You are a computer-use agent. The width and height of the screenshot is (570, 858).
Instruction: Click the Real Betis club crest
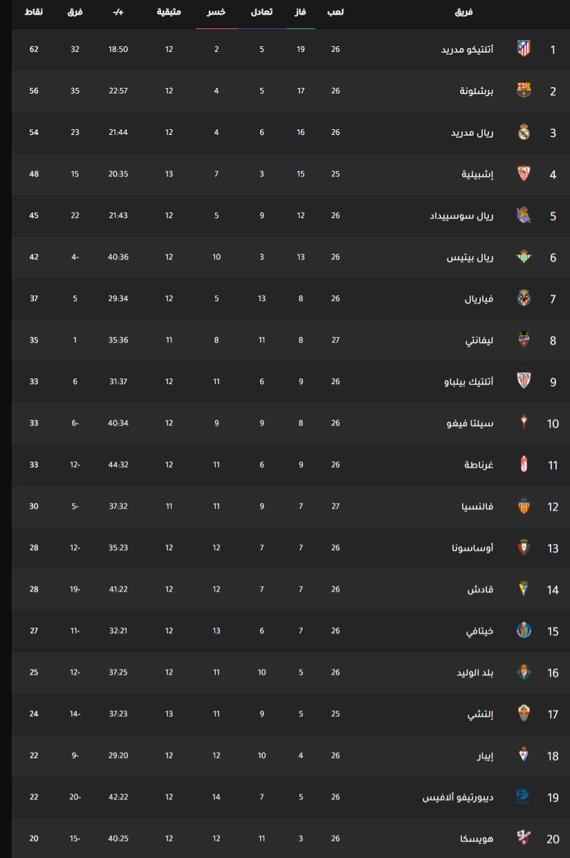coord(524,257)
